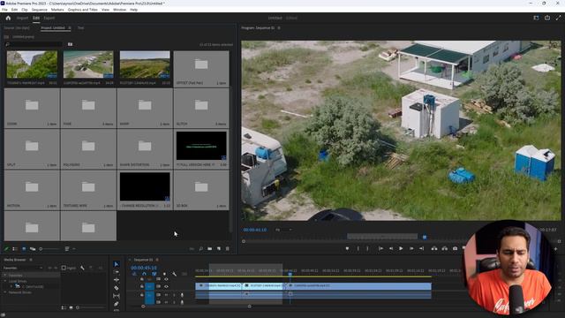Switch Project panel to List view

[15, 249]
